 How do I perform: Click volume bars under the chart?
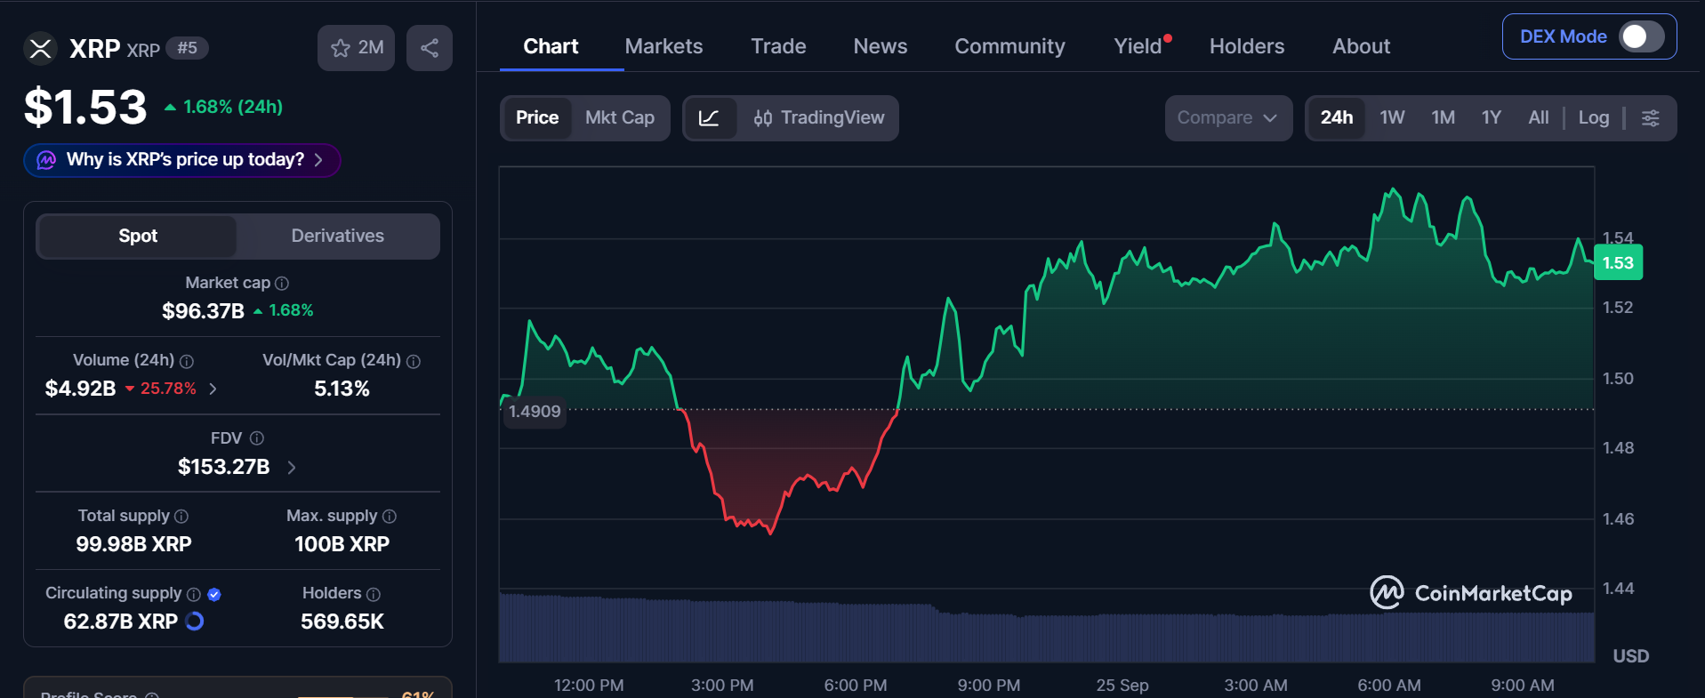[1046, 630]
